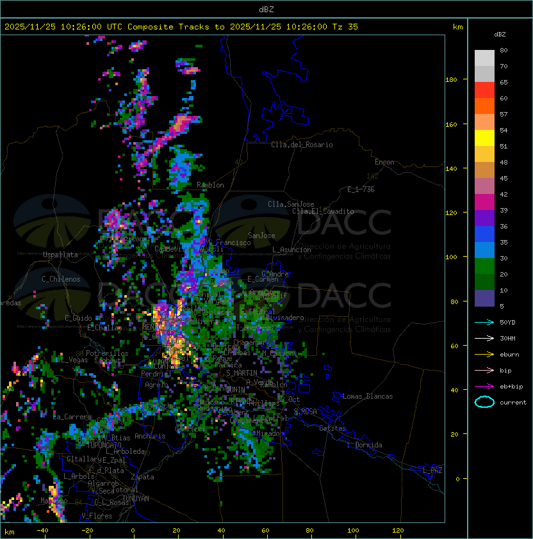Image resolution: width=533 pixels, height=539 pixels.
Task: Click the 'Chapanay' map label
Action: tap(249, 342)
